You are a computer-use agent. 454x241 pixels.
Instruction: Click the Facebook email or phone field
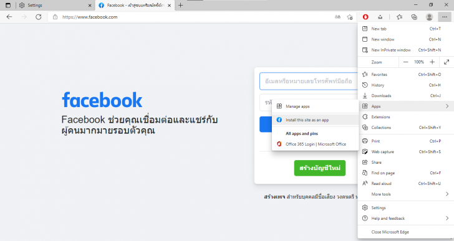pos(309,81)
